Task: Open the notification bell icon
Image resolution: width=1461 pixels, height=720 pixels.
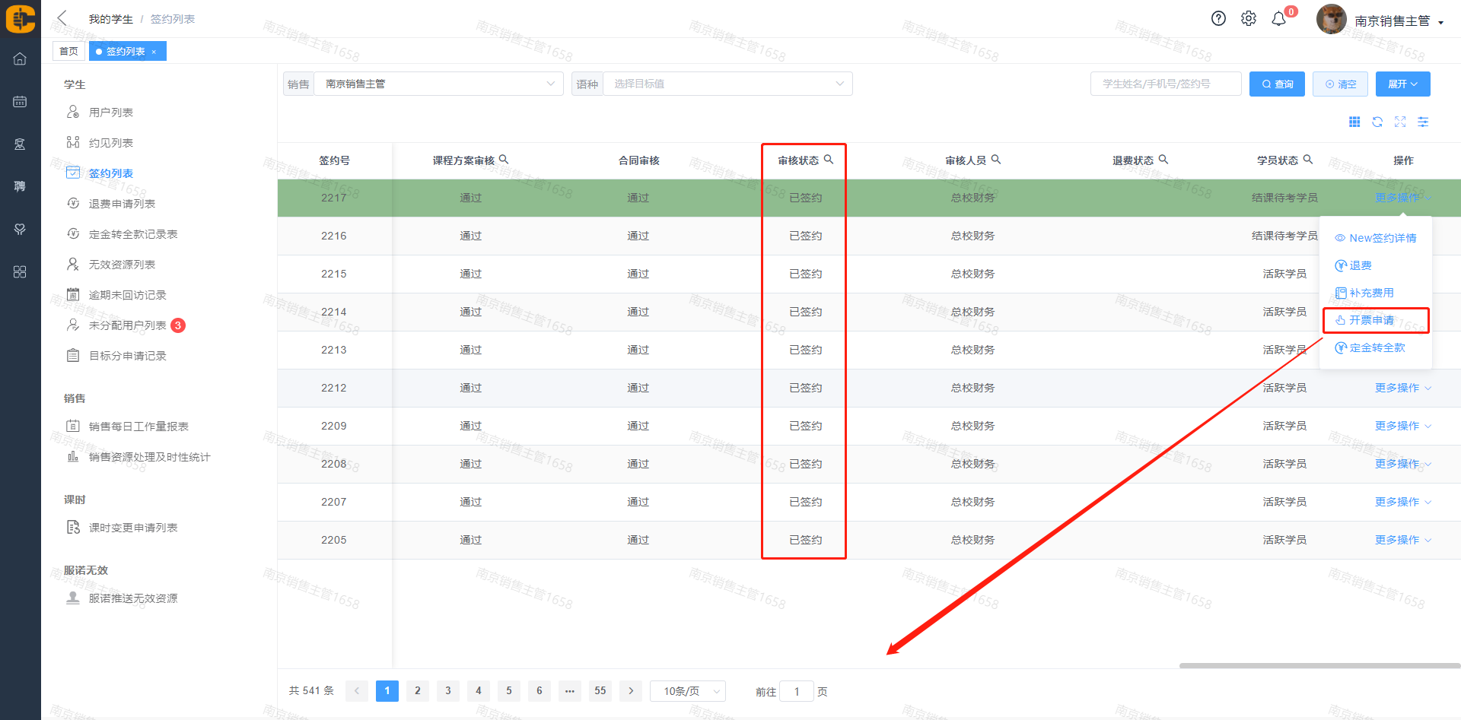Action: (x=1279, y=19)
